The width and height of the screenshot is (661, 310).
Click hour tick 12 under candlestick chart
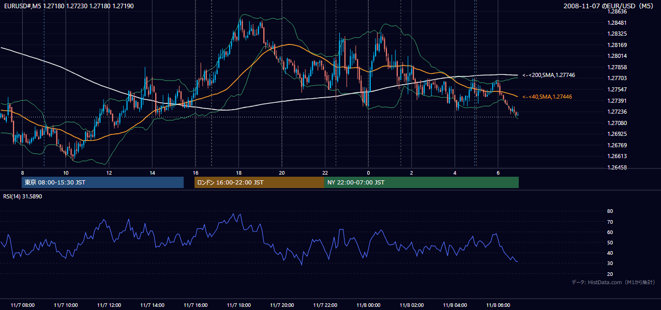click(x=109, y=173)
